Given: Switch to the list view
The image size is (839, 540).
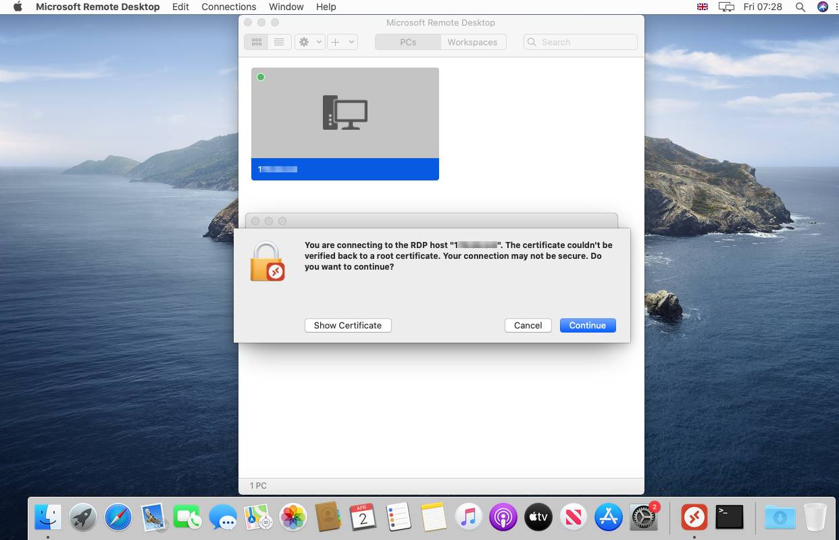Looking at the screenshot, I should [279, 42].
